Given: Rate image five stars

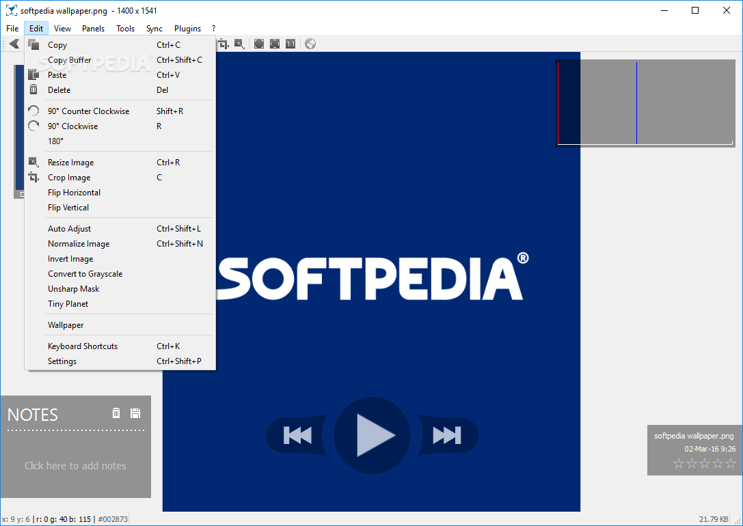Looking at the screenshot, I should tap(731, 464).
